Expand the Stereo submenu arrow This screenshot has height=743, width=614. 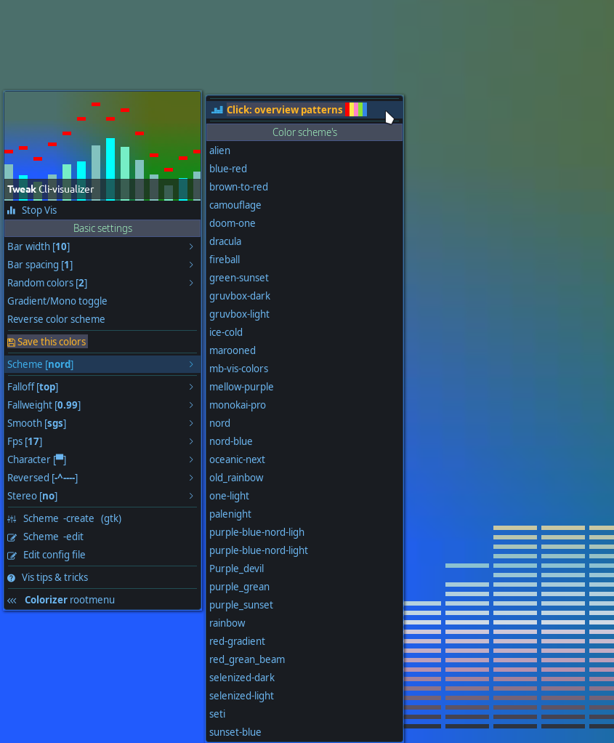[191, 496]
